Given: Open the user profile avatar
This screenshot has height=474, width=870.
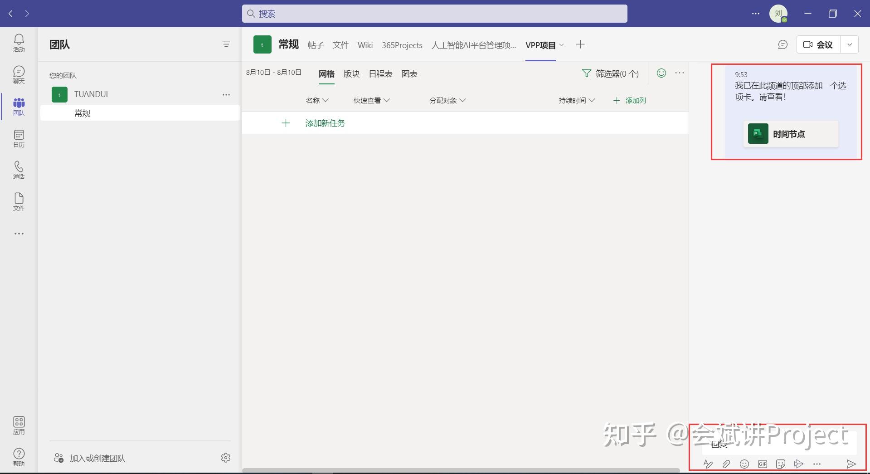Looking at the screenshot, I should pos(778,14).
